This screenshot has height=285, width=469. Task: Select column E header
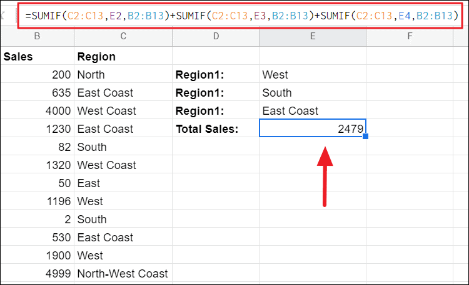click(313, 36)
